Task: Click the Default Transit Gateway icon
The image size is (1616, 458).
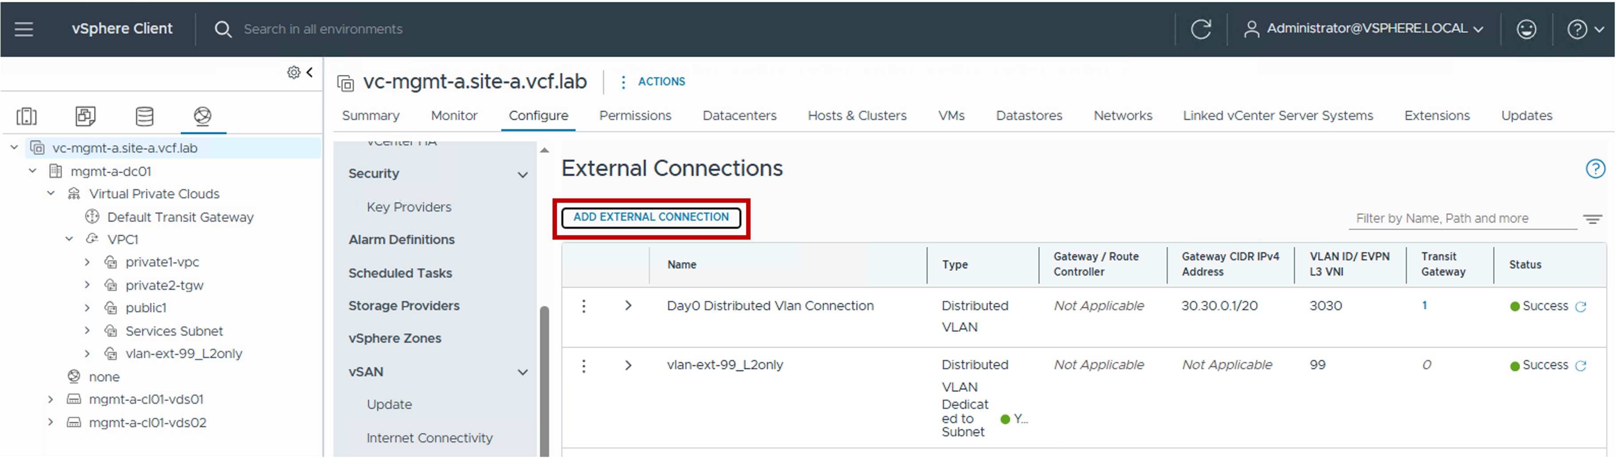Action: coord(92,217)
